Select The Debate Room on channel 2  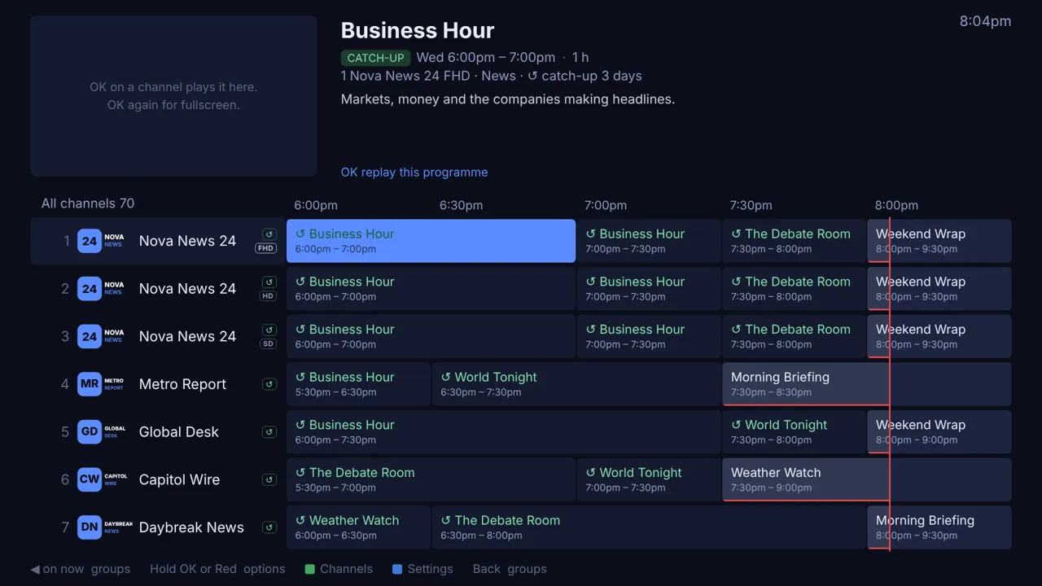(x=794, y=289)
